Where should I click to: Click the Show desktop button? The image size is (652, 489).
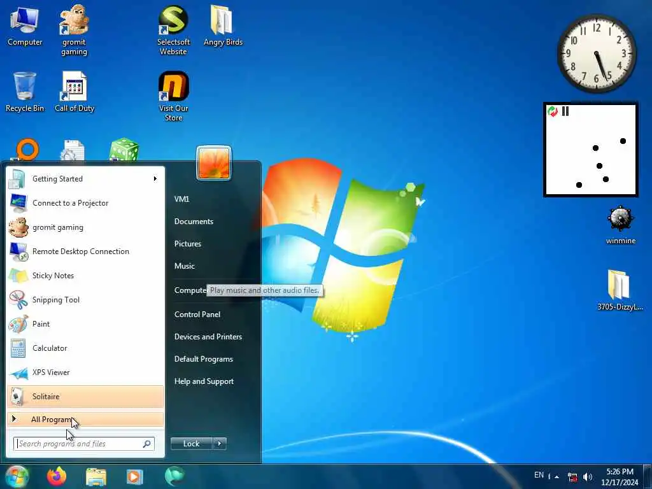tap(647, 476)
